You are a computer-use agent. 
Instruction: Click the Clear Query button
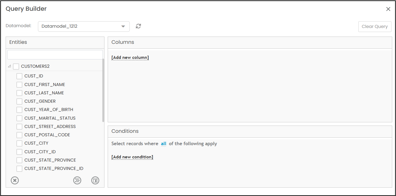click(x=374, y=27)
